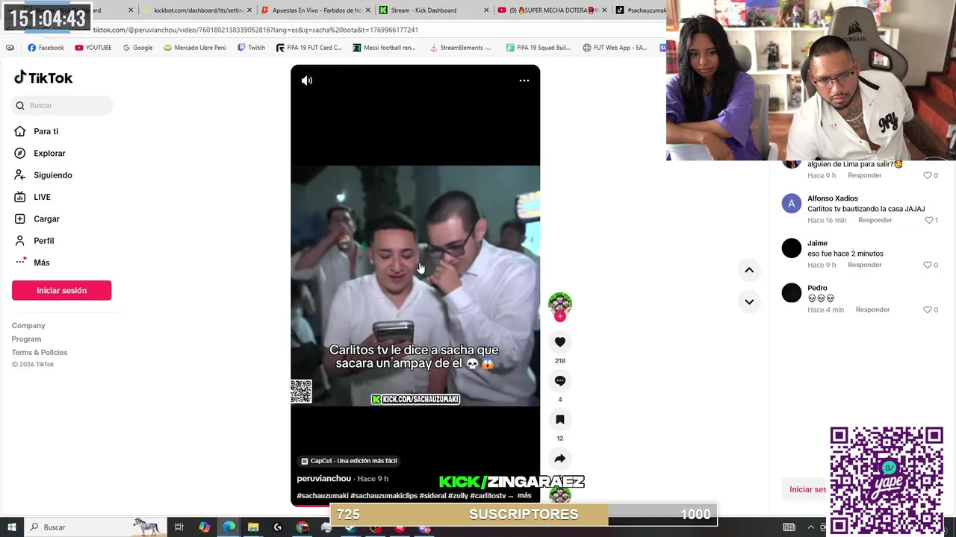
Task: Open the #sachauzumakiclips hashtag
Action: [x=384, y=496]
